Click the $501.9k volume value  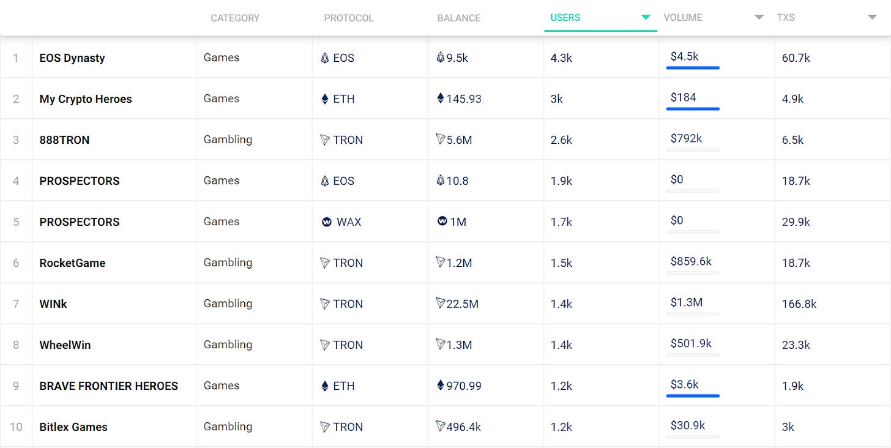[x=691, y=343]
